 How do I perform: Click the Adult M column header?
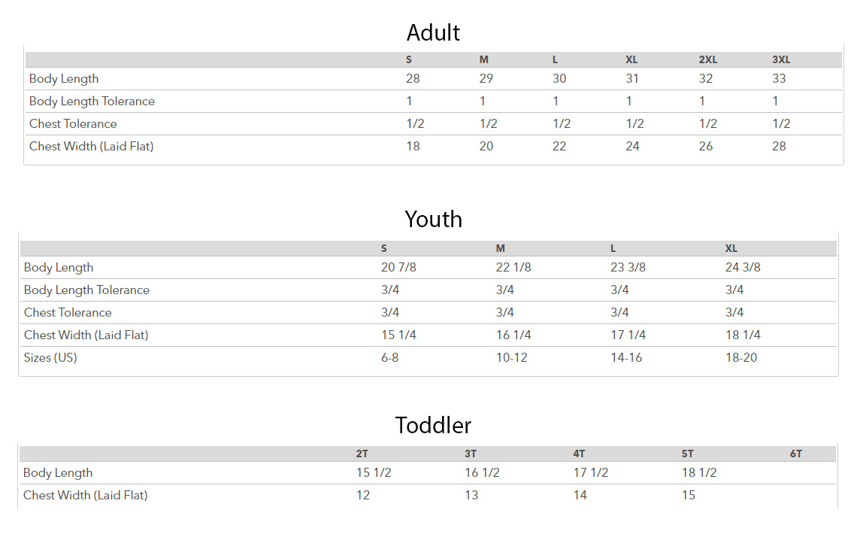(484, 60)
